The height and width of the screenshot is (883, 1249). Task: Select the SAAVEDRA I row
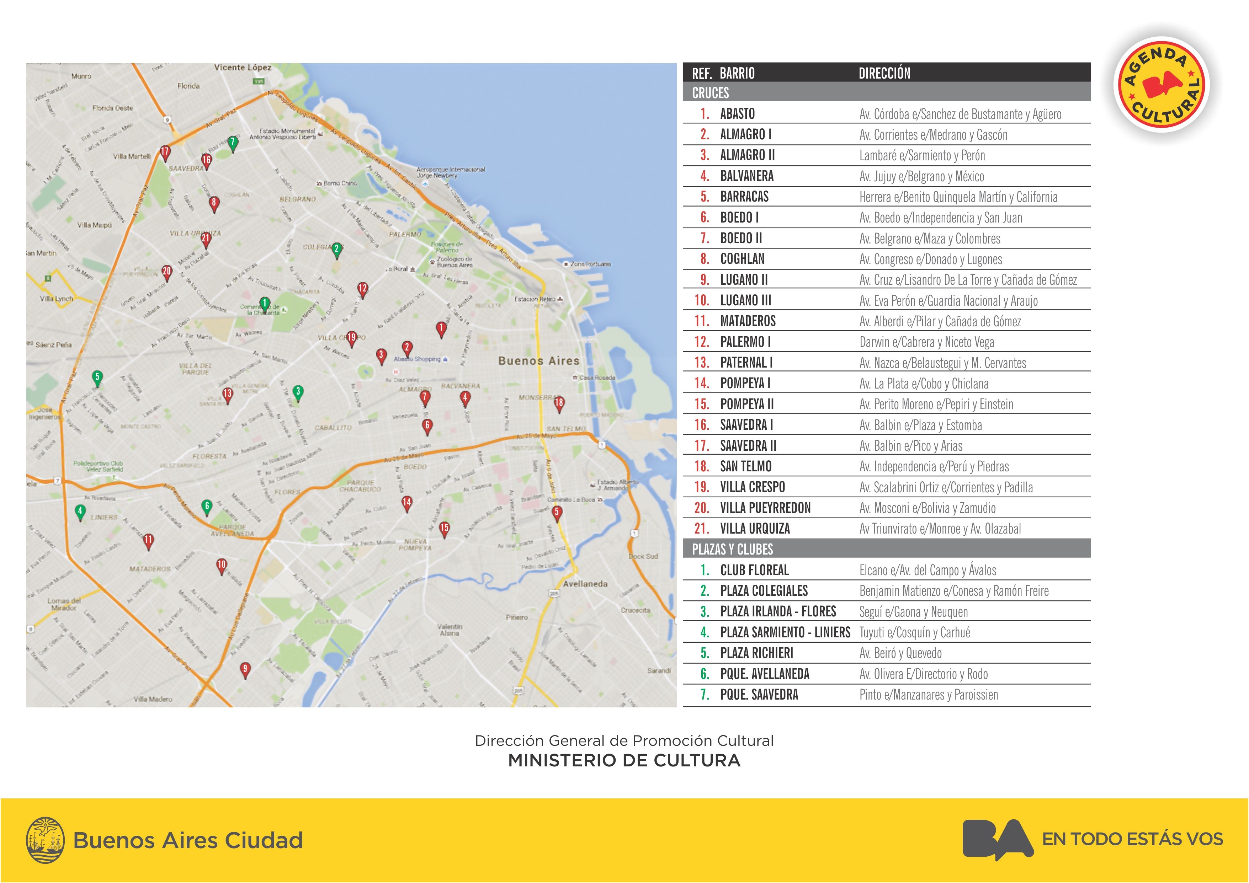[x=887, y=425]
